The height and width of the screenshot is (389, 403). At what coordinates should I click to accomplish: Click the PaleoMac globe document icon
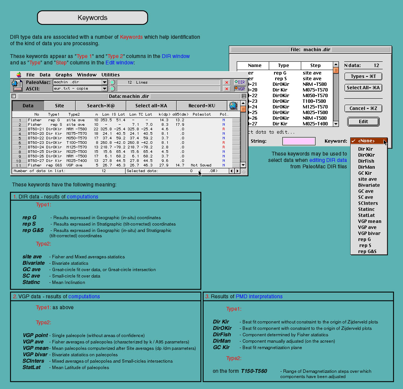click(x=17, y=85)
